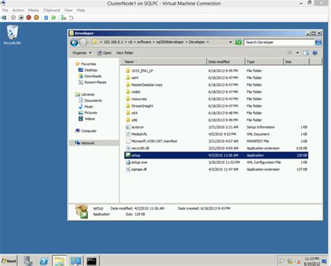Pause the virtual machine from the toolbar

click(46, 17)
